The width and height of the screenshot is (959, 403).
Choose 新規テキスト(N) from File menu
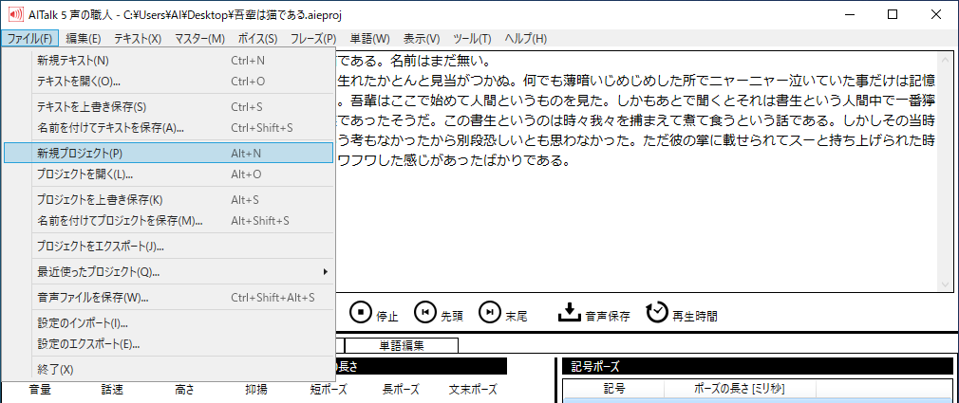(x=168, y=61)
